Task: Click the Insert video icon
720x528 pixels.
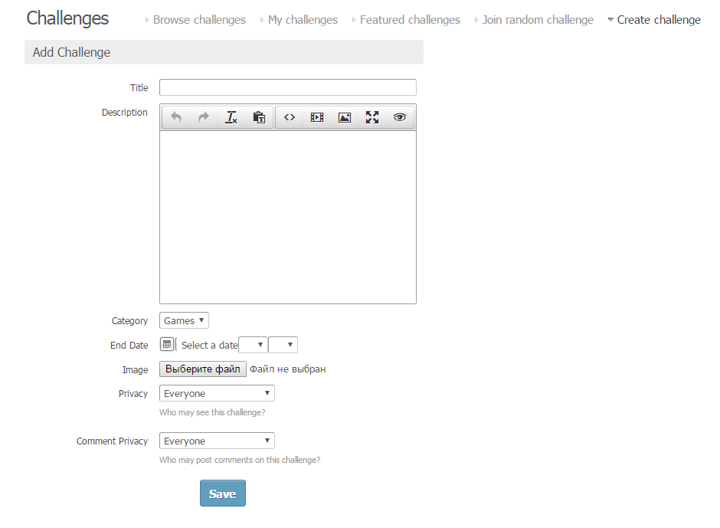Action: pyautogui.click(x=317, y=118)
